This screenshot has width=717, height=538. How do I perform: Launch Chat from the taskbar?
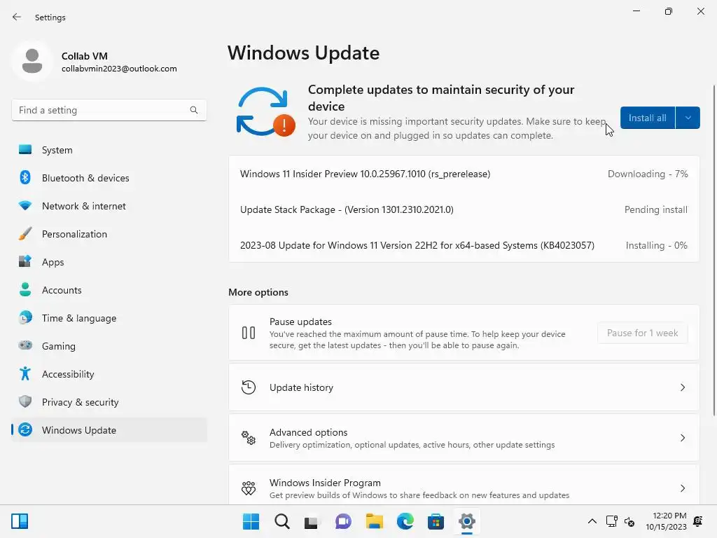[x=343, y=521]
